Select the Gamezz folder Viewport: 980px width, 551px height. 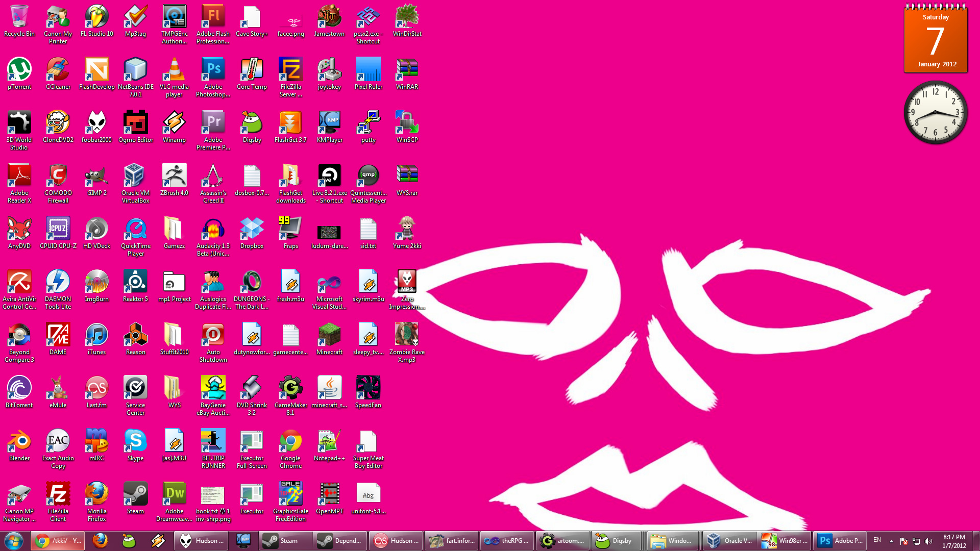point(175,233)
